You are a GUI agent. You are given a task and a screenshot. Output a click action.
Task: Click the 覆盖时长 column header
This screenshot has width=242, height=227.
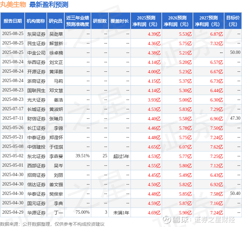coord(120,21)
